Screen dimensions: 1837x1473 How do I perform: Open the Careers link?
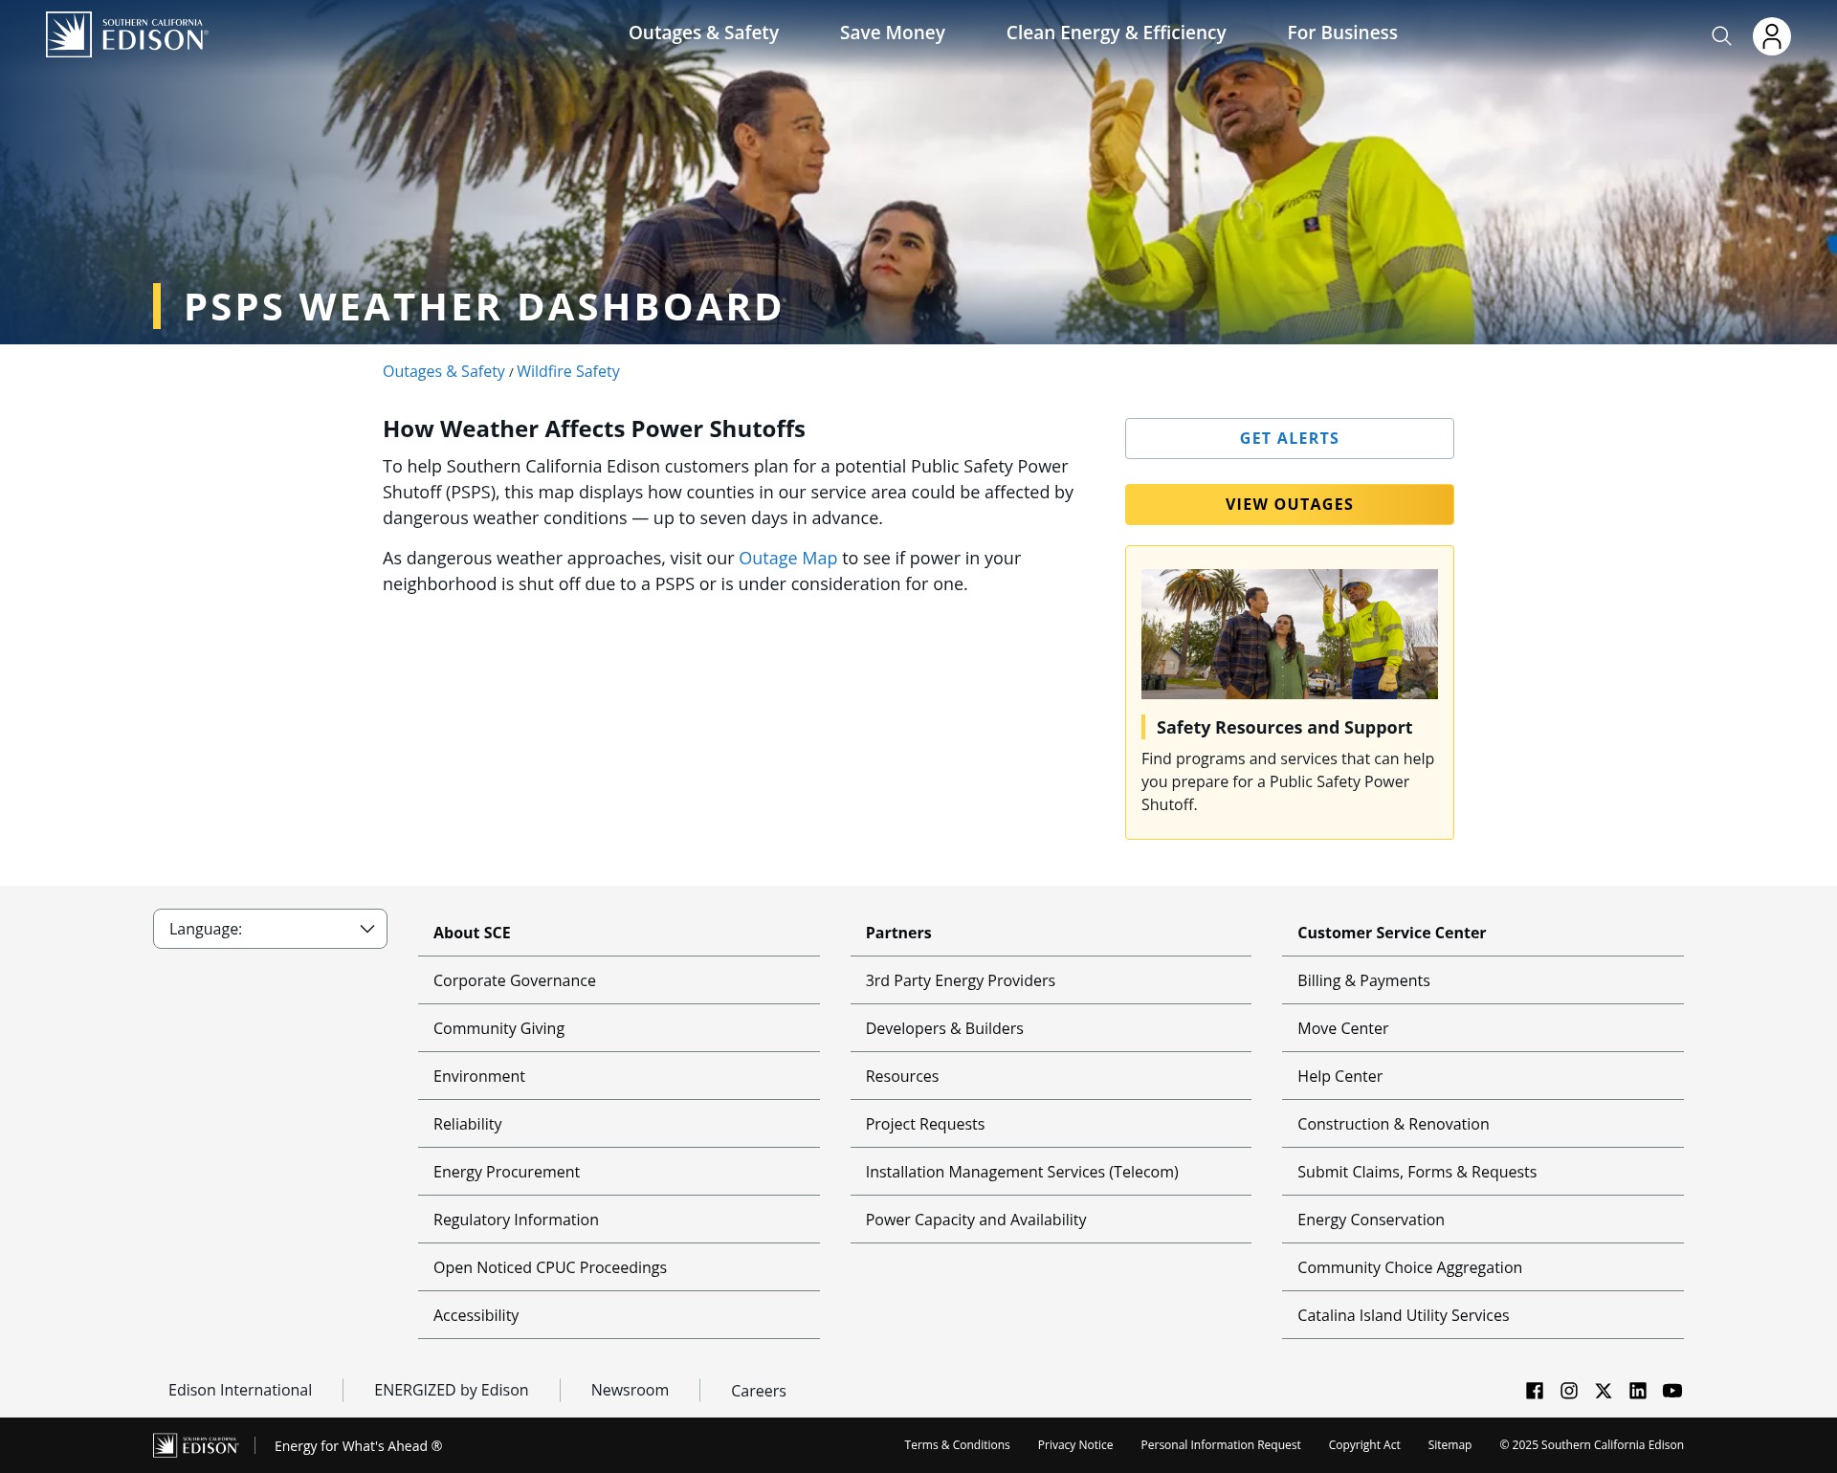point(758,1391)
